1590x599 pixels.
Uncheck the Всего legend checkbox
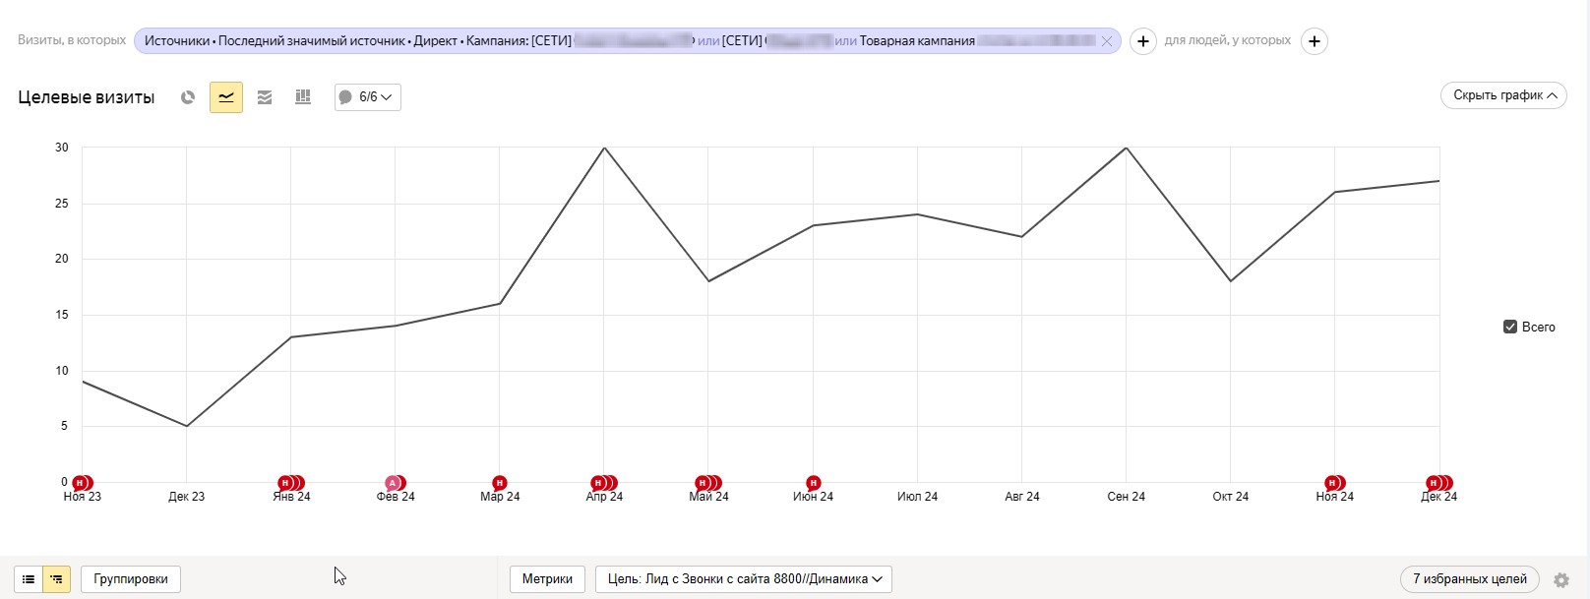(1510, 327)
